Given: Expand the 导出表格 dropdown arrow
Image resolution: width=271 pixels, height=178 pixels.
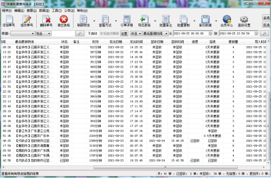Looking at the screenshot, I should pyautogui.click(x=155, y=21).
